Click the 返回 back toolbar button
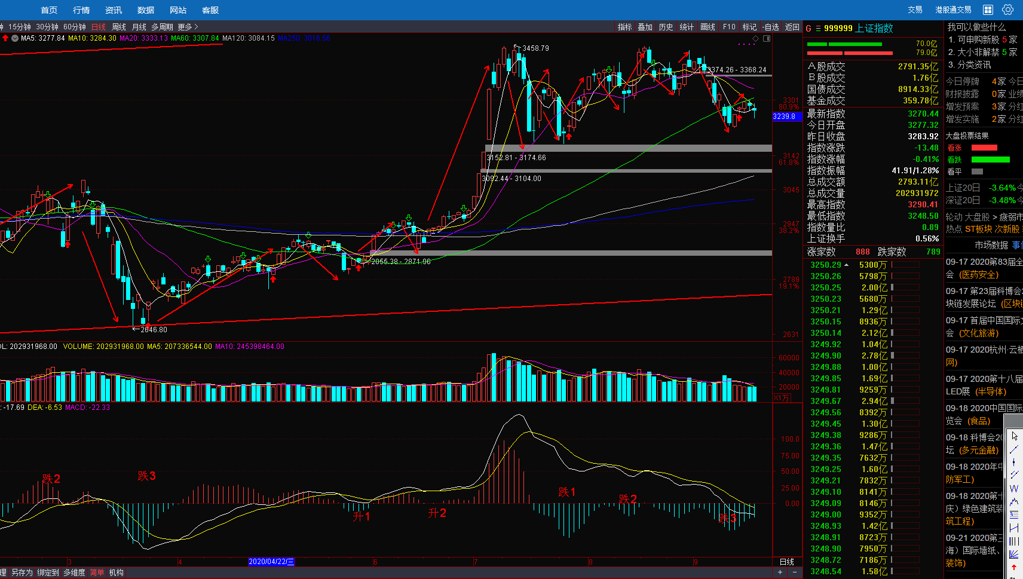This screenshot has height=579, width=1023. pos(792,27)
